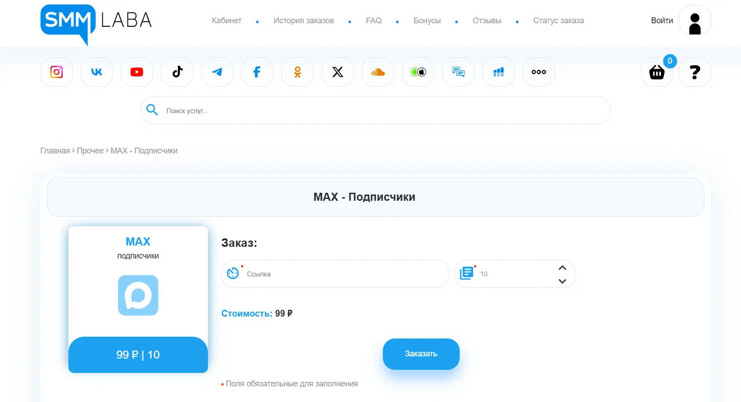The width and height of the screenshot is (741, 402).
Task: Select the Telegram services icon
Action: tap(217, 72)
